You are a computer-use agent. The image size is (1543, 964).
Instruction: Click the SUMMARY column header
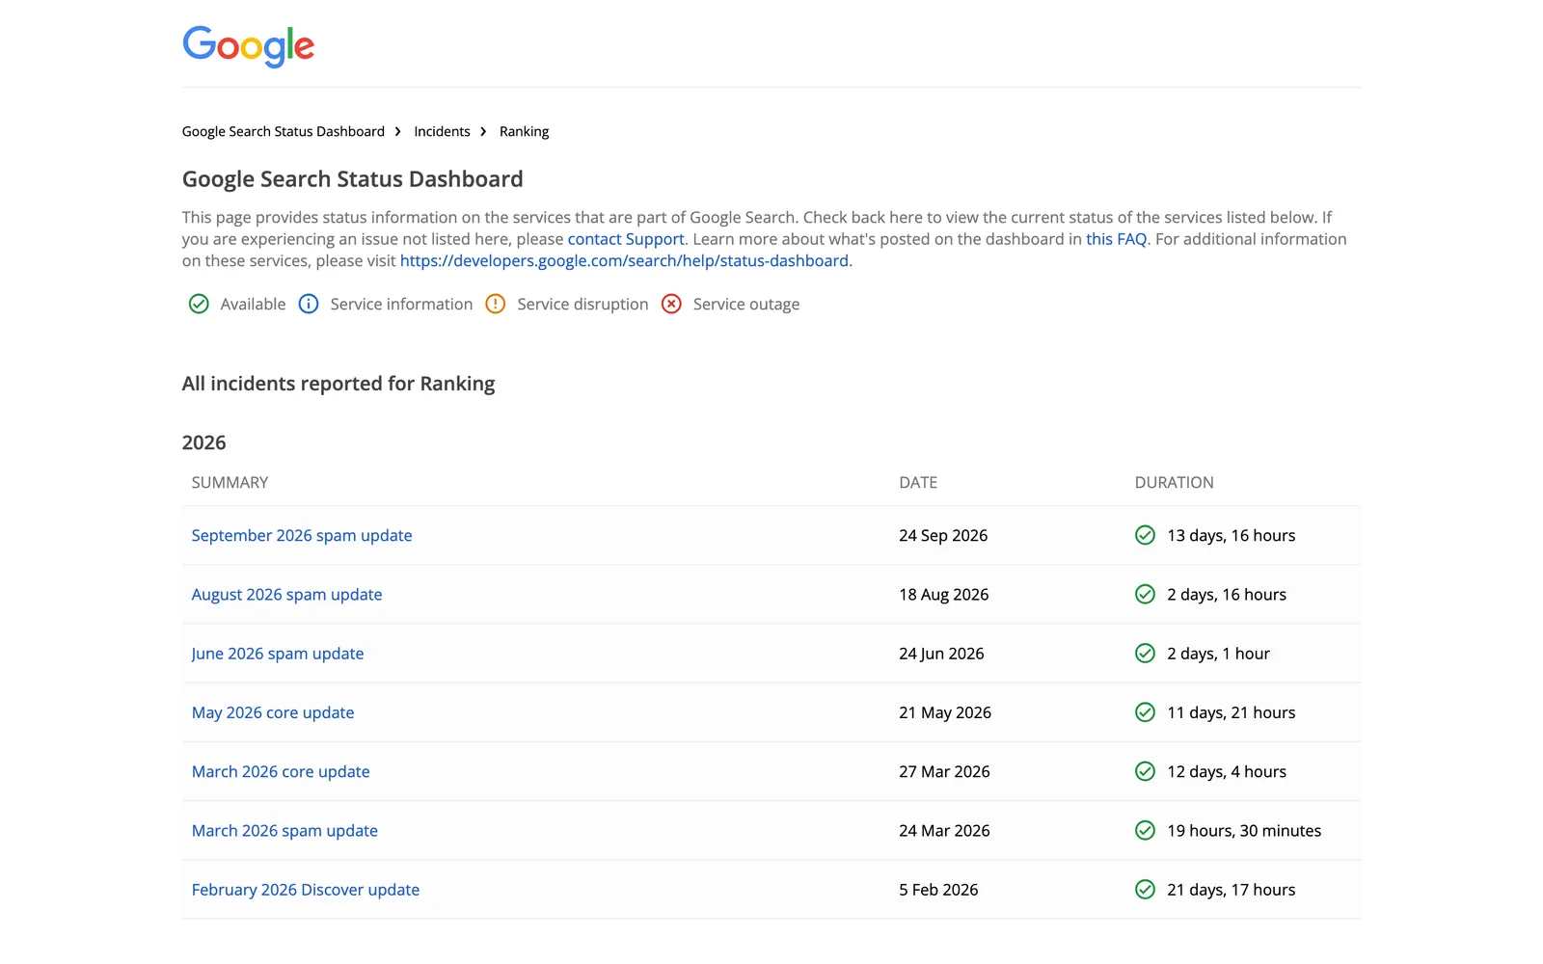(230, 482)
